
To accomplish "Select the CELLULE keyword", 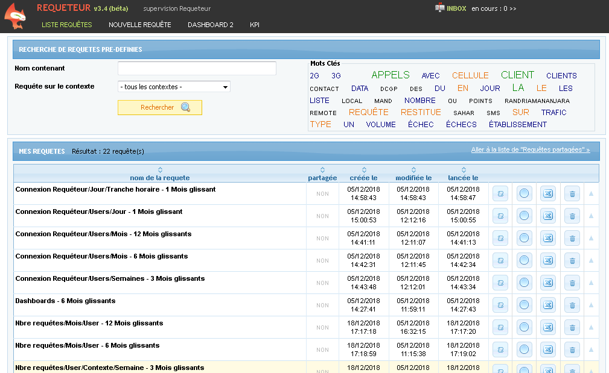I will pos(470,75).
